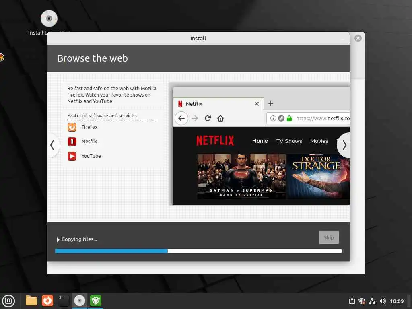The height and width of the screenshot is (309, 412).
Task: Click the new tab plus icon in slideshow
Action: coord(270,103)
